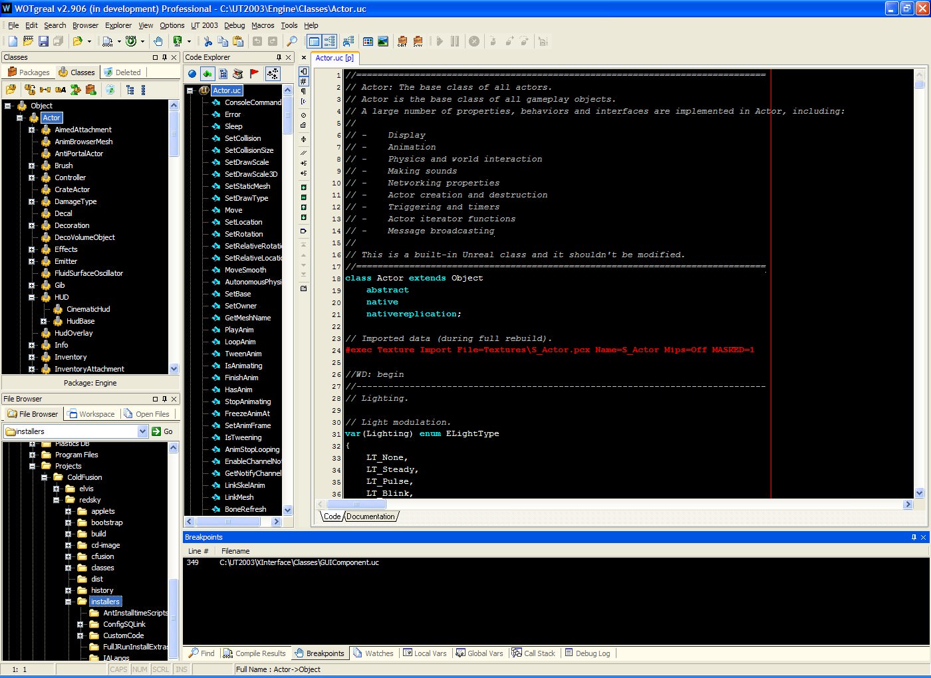Switch to the Workspace tab
This screenshot has width=931, height=678.
point(91,414)
